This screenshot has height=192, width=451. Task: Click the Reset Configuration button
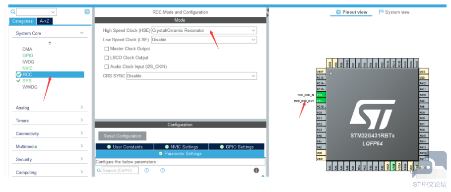(x=122, y=136)
